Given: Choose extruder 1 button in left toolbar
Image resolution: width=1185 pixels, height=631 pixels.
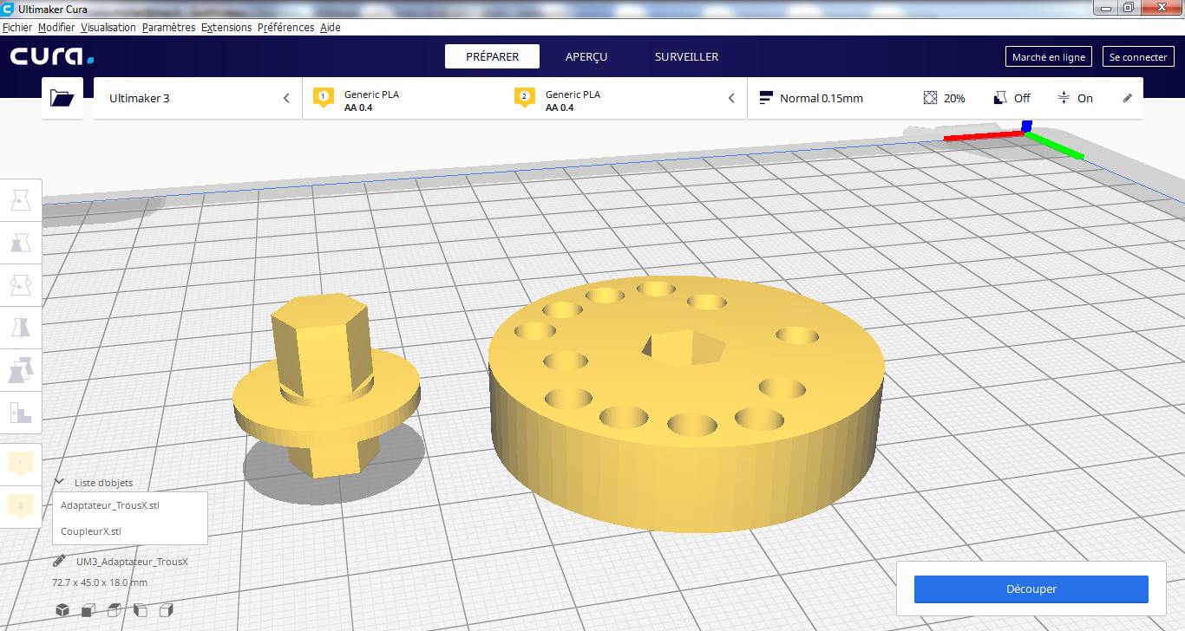Looking at the screenshot, I should pos(20,464).
